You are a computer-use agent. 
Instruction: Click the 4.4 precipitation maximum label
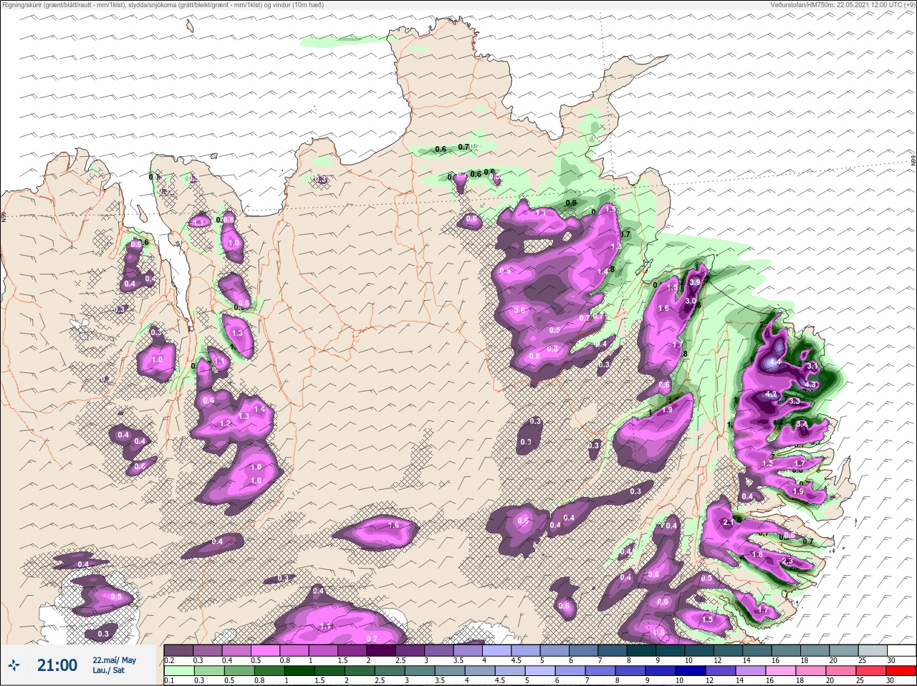click(774, 363)
